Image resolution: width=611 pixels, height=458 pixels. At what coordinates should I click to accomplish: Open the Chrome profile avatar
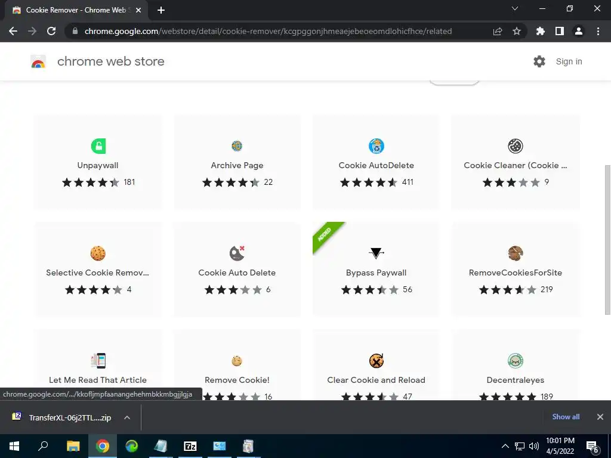(579, 31)
